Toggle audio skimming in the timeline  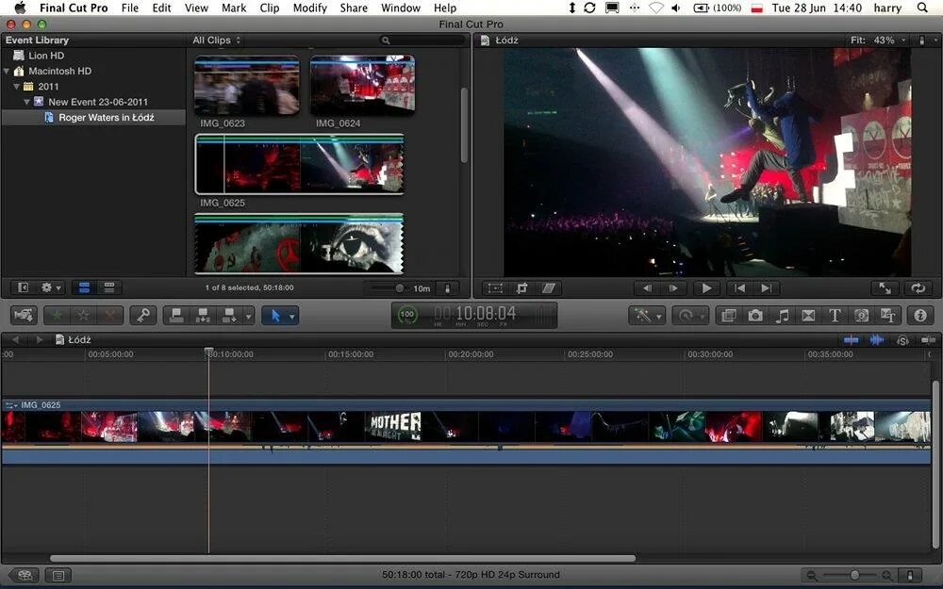[x=877, y=340]
